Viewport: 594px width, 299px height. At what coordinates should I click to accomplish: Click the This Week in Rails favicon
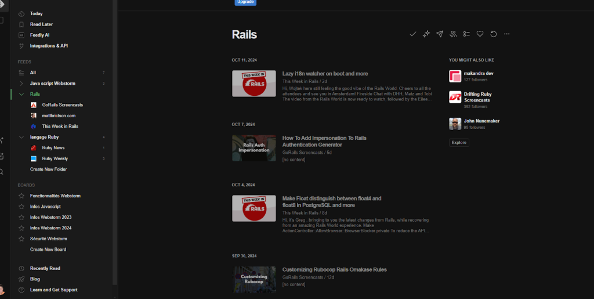(x=33, y=127)
